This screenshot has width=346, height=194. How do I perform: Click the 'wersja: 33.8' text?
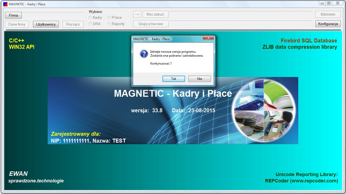click(147, 110)
